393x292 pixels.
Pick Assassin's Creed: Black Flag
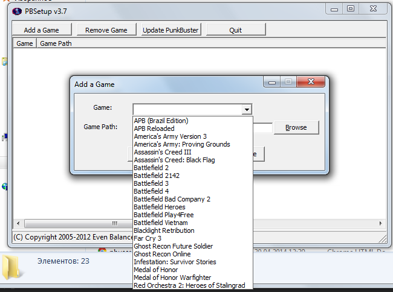[x=193, y=160]
